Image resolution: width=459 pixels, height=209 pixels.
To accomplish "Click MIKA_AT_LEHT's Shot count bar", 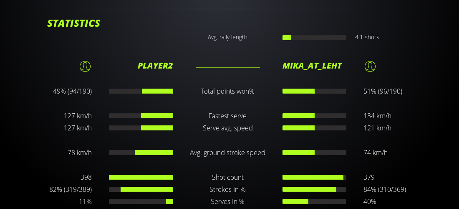I will pos(314,177).
